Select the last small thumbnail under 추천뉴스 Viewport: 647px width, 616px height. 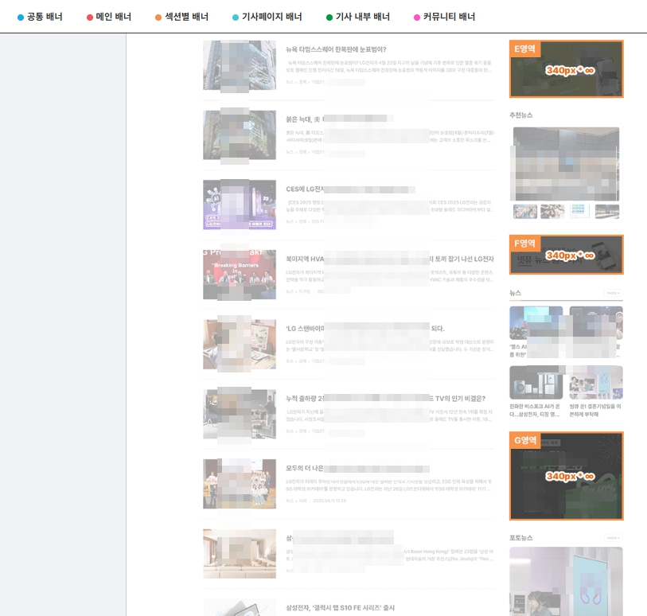[x=607, y=211]
